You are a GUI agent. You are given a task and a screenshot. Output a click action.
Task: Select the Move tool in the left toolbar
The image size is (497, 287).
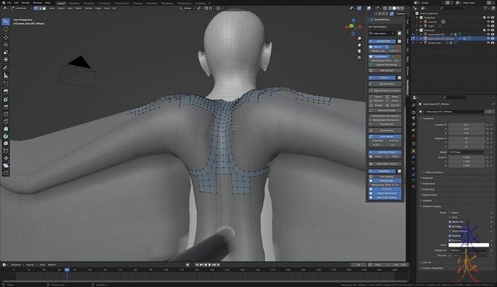click(6, 36)
